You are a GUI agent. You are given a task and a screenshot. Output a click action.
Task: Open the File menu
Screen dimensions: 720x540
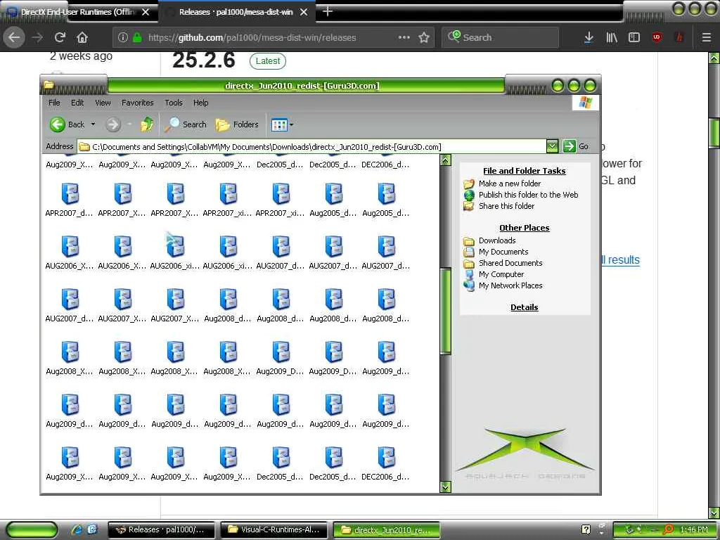click(x=54, y=103)
